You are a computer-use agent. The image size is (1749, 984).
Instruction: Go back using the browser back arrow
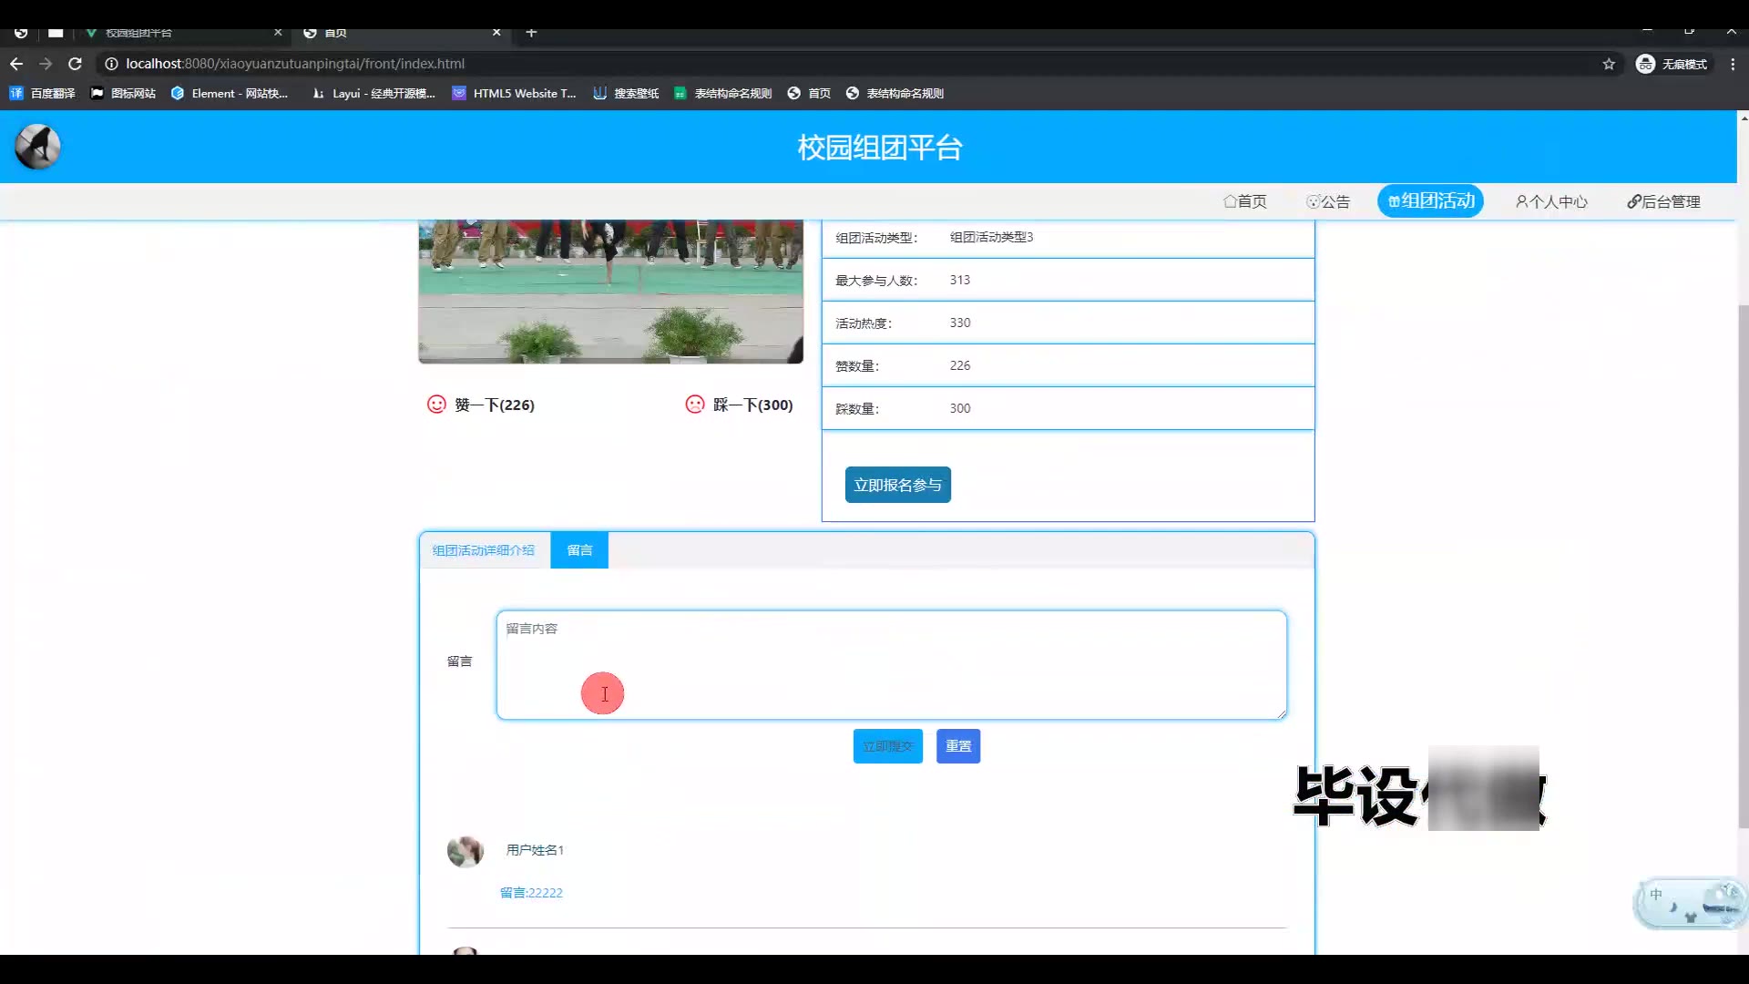click(x=16, y=64)
